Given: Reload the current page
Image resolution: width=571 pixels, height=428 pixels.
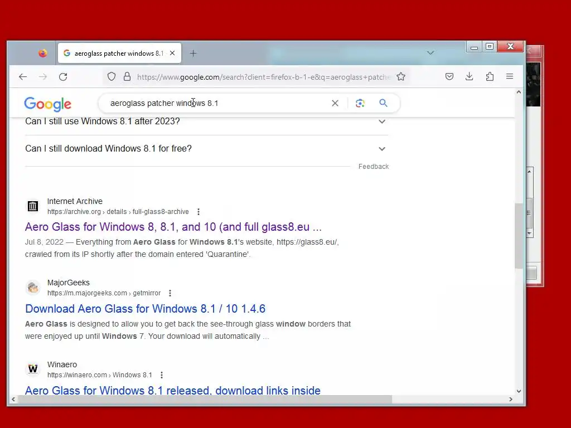Looking at the screenshot, I should click(x=63, y=77).
